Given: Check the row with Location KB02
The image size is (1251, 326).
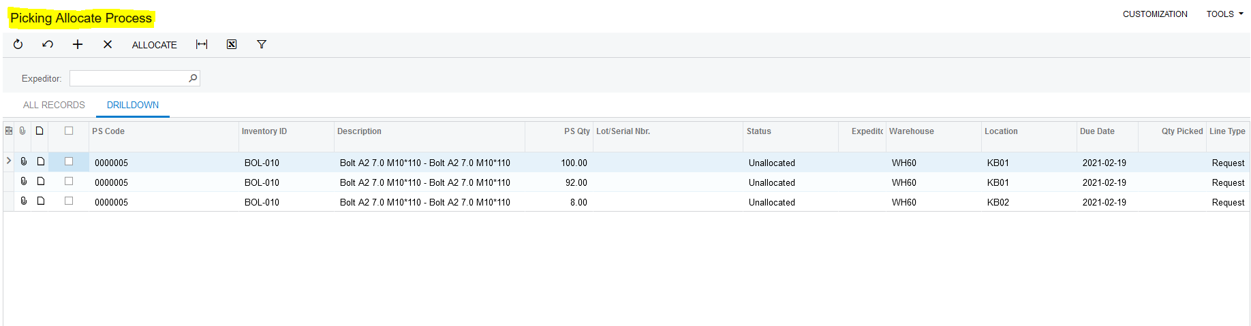Looking at the screenshot, I should click(x=69, y=201).
